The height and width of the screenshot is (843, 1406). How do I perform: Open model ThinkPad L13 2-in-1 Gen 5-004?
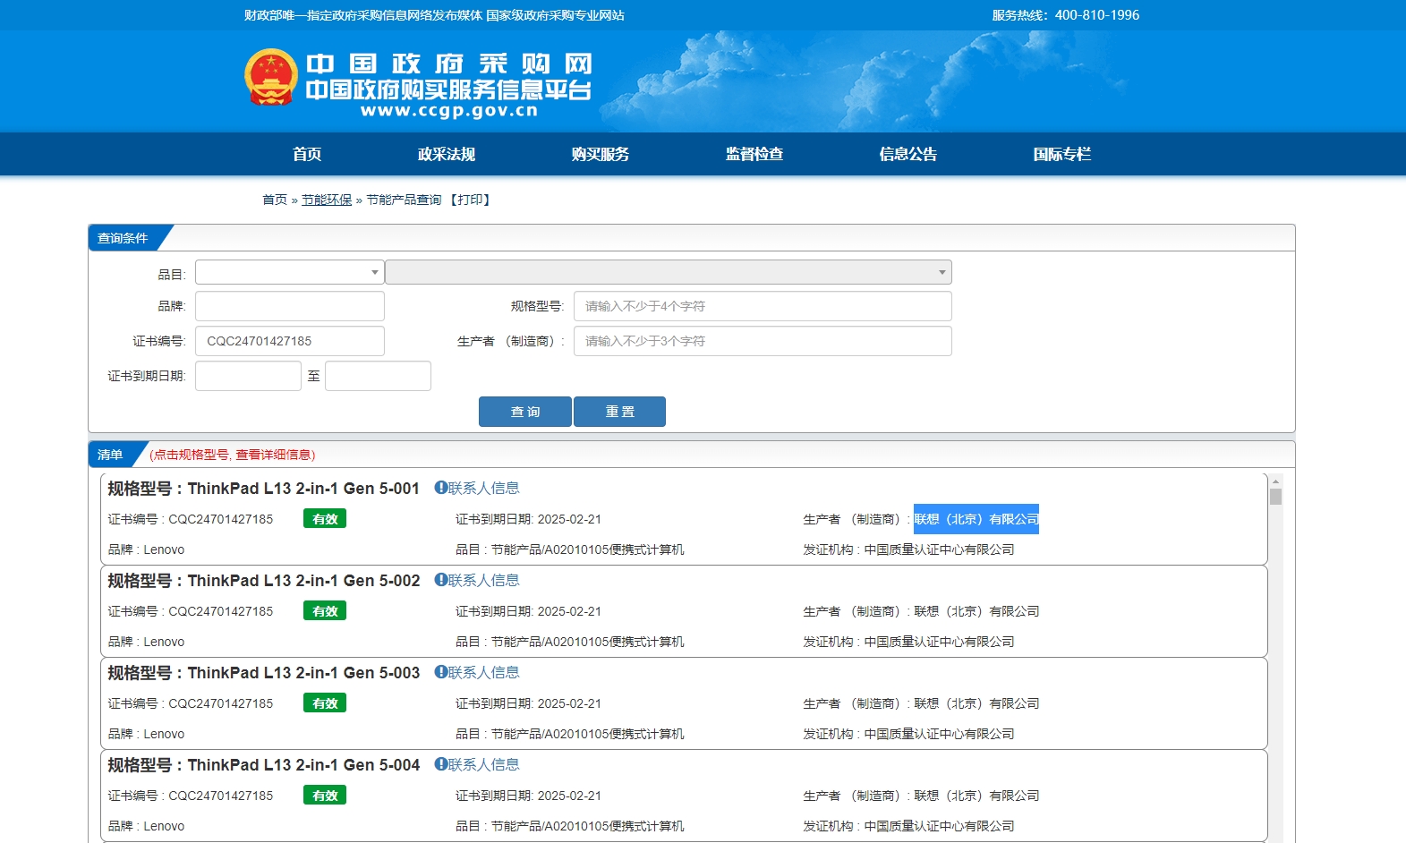pyautogui.click(x=303, y=765)
